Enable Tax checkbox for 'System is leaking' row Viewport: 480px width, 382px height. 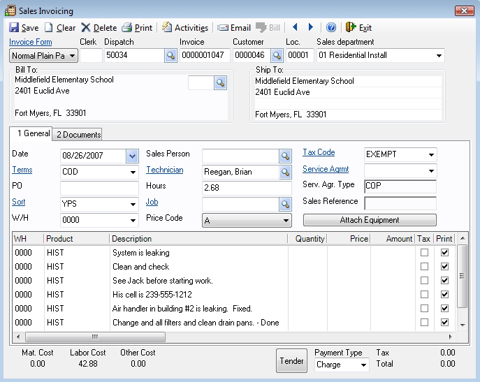click(424, 253)
